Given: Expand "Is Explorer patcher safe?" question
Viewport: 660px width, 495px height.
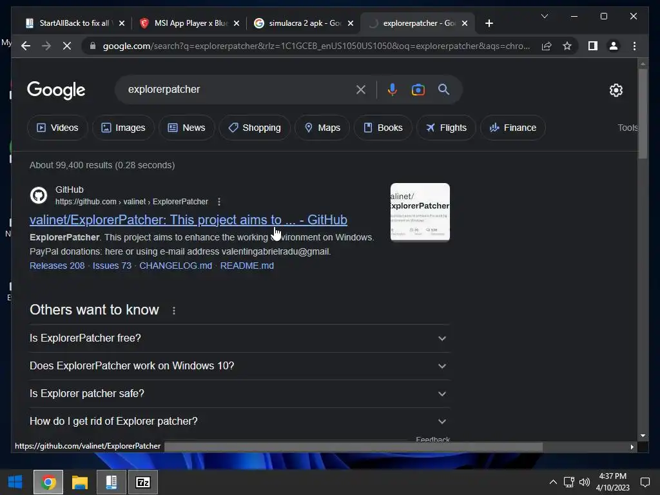Looking at the screenshot, I should tap(240, 394).
